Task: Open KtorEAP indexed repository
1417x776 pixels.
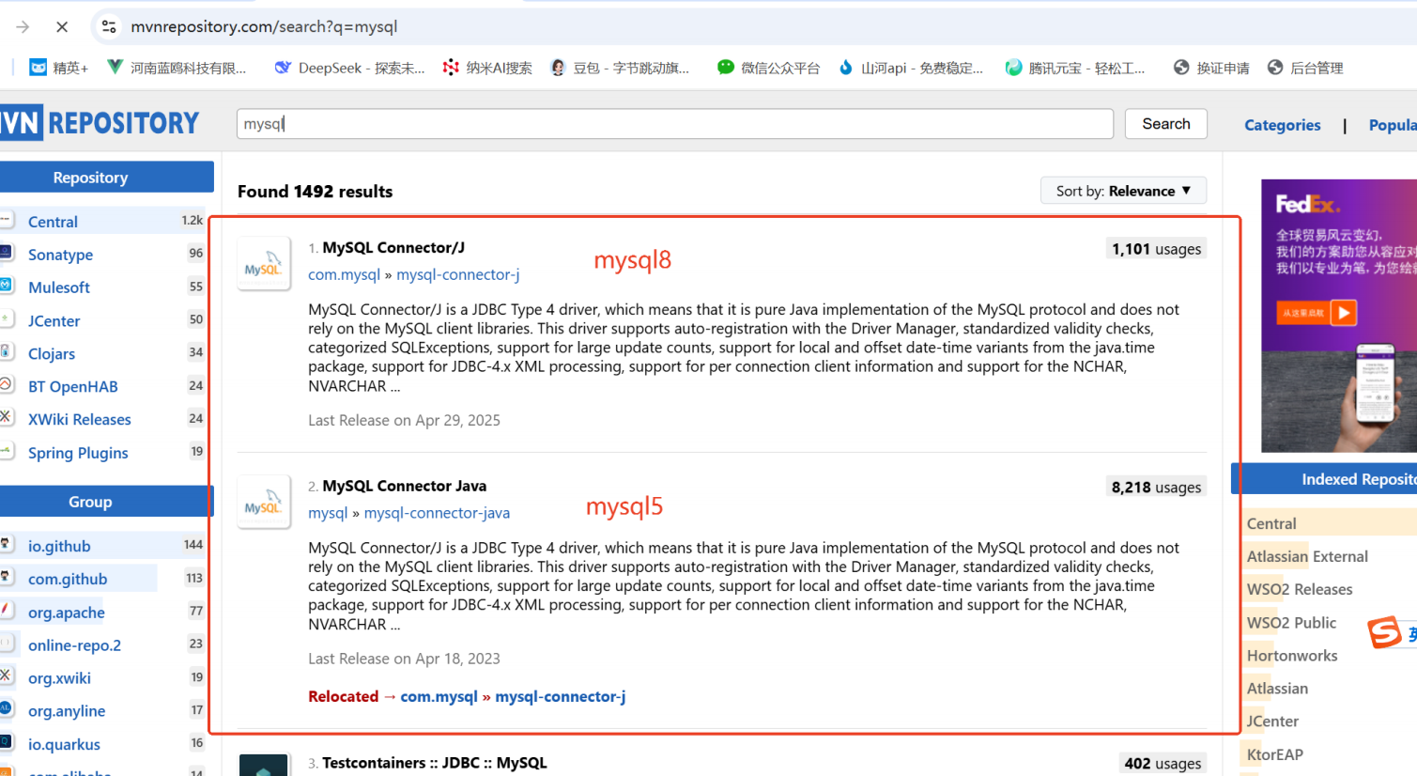Action: click(x=1274, y=754)
